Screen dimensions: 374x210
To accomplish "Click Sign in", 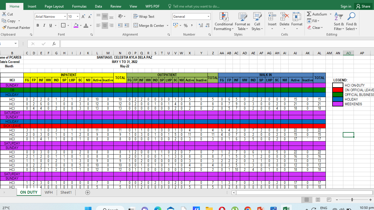I will point(346,6).
